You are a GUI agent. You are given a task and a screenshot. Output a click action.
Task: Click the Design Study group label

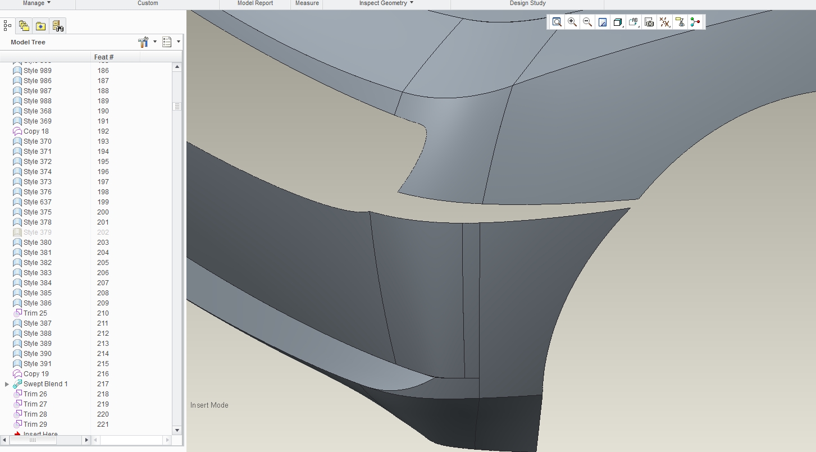click(x=527, y=3)
